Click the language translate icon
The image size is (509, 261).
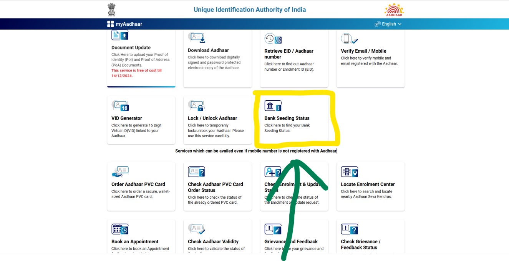coord(377,24)
